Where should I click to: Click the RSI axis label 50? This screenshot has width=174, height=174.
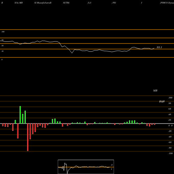click(x=2, y=46)
